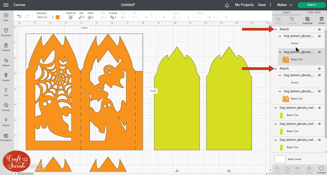The image size is (327, 175).
Task: Open the notifications bell icon
Action: [227, 5]
